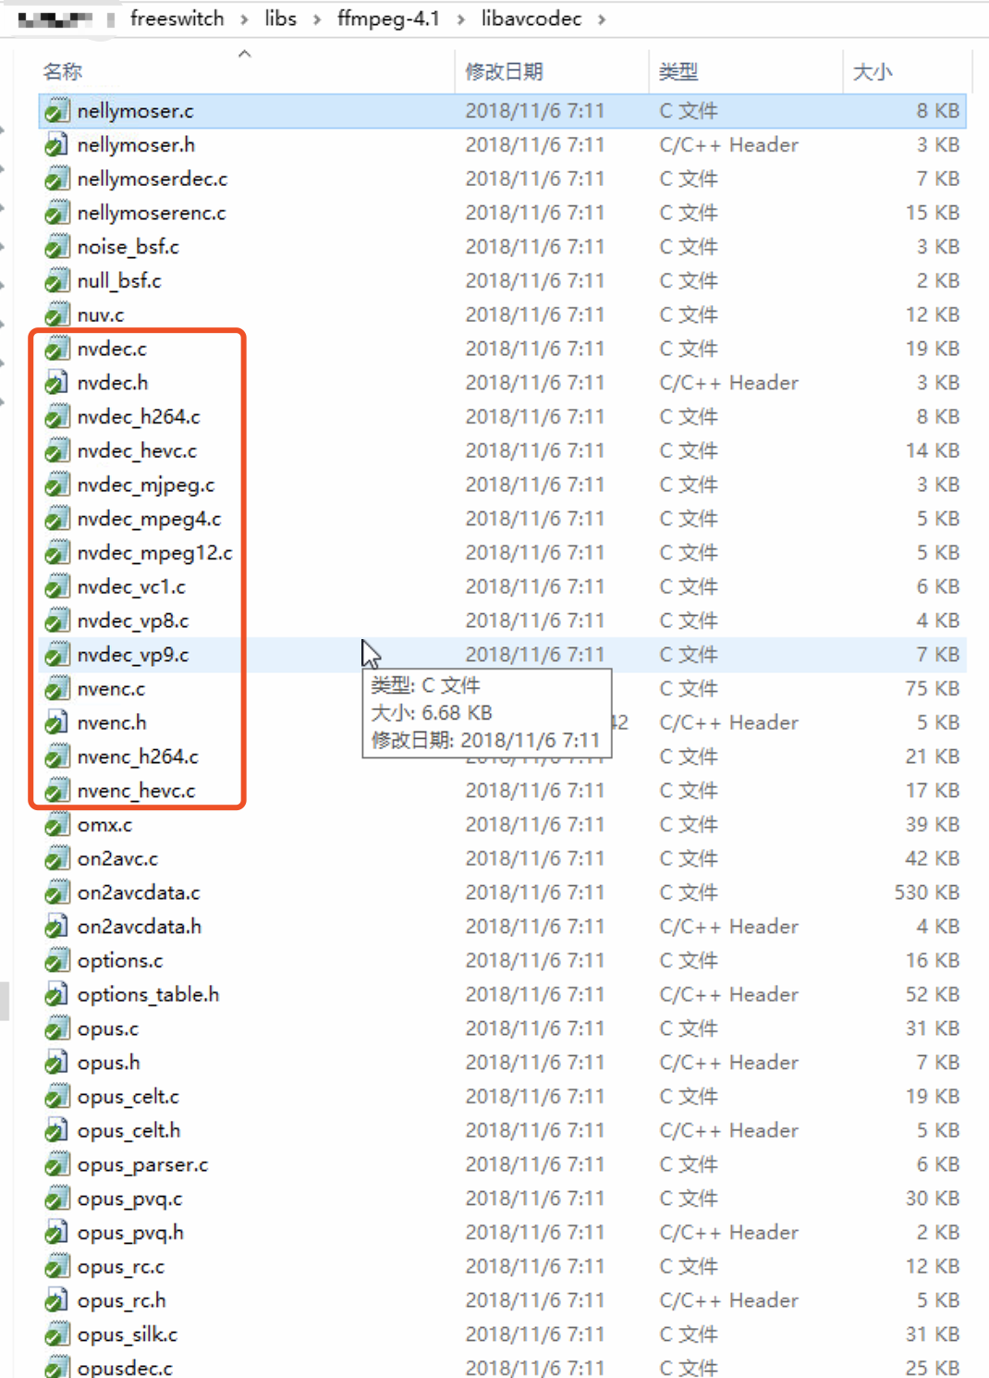Select the nuv.c file icon
The image size is (989, 1378).
55,314
